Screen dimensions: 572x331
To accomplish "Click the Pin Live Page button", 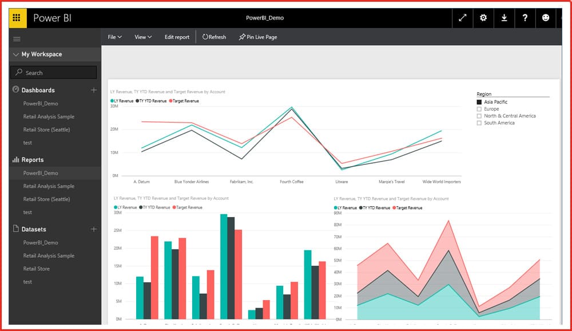I will click(258, 37).
